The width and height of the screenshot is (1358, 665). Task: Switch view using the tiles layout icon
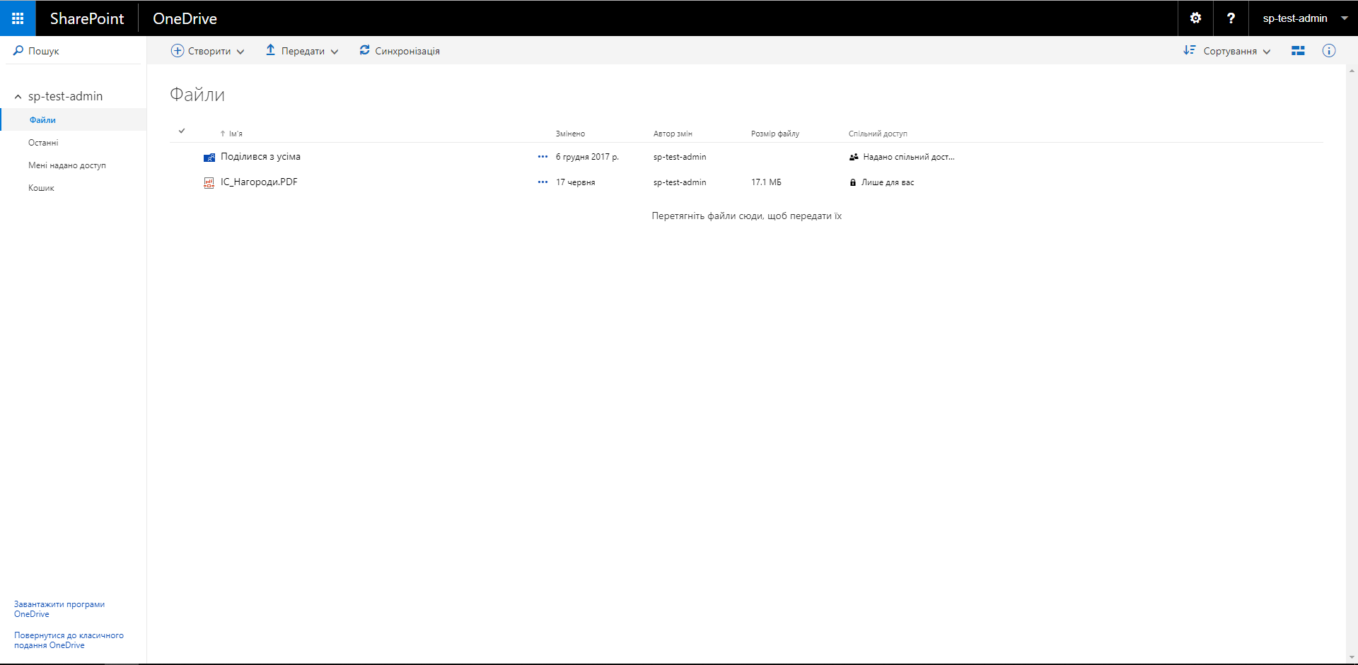1298,51
